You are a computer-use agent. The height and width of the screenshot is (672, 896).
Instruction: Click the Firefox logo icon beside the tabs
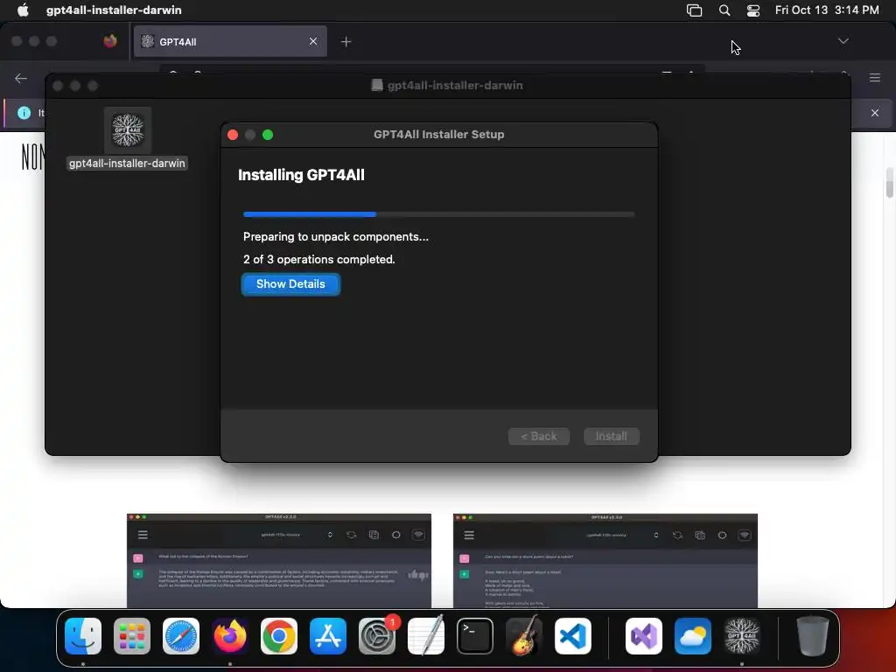tap(110, 40)
